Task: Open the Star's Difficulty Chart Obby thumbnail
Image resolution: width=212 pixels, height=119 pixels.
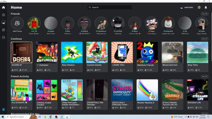Action: pyautogui.click(x=122, y=90)
